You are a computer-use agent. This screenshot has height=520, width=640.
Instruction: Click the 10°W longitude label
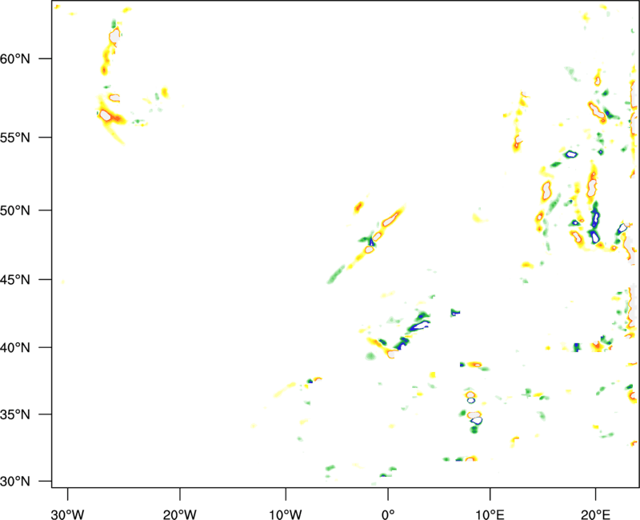[286, 514]
